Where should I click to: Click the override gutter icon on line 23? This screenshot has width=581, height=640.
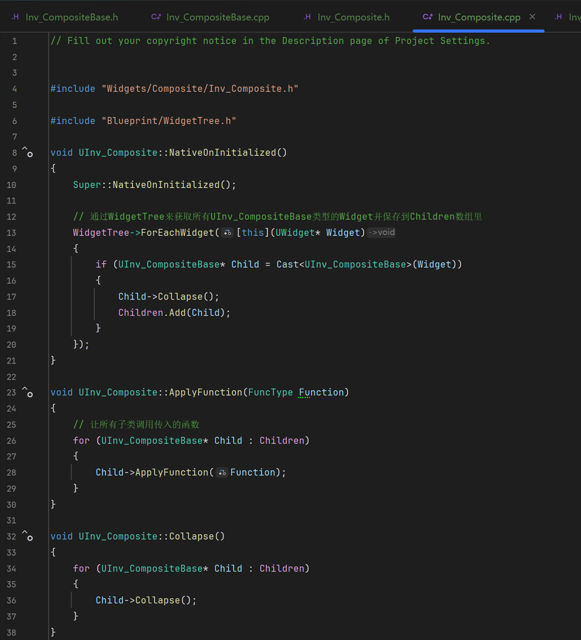coord(27,392)
